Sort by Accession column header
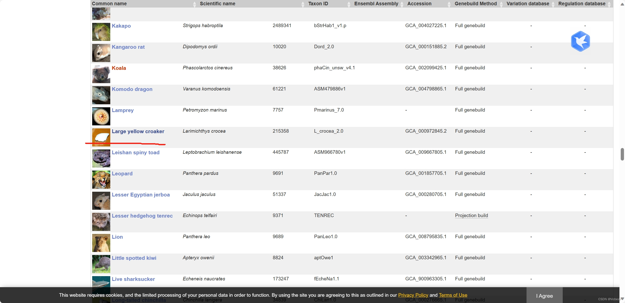This screenshot has height=303, width=625. tap(419, 4)
